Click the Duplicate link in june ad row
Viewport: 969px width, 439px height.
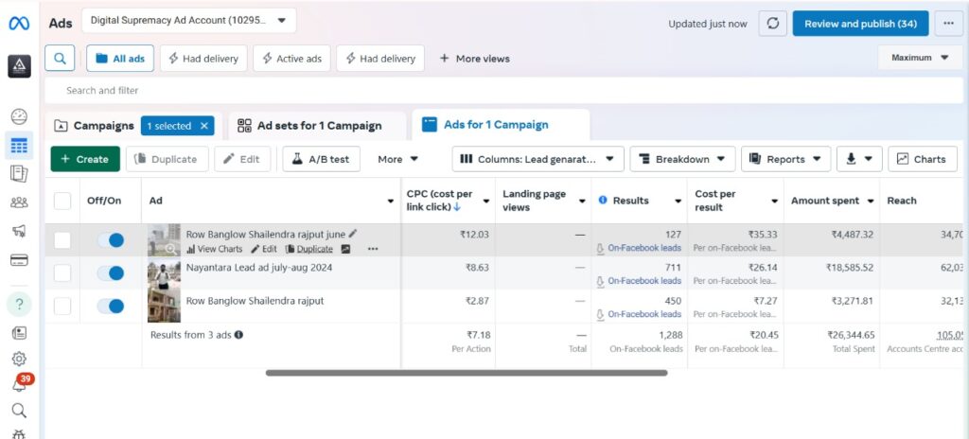(x=309, y=249)
